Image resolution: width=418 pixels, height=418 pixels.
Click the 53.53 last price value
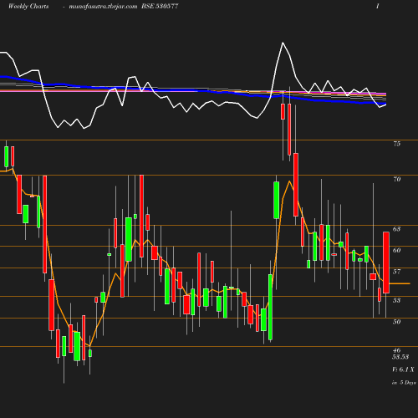click(400, 357)
